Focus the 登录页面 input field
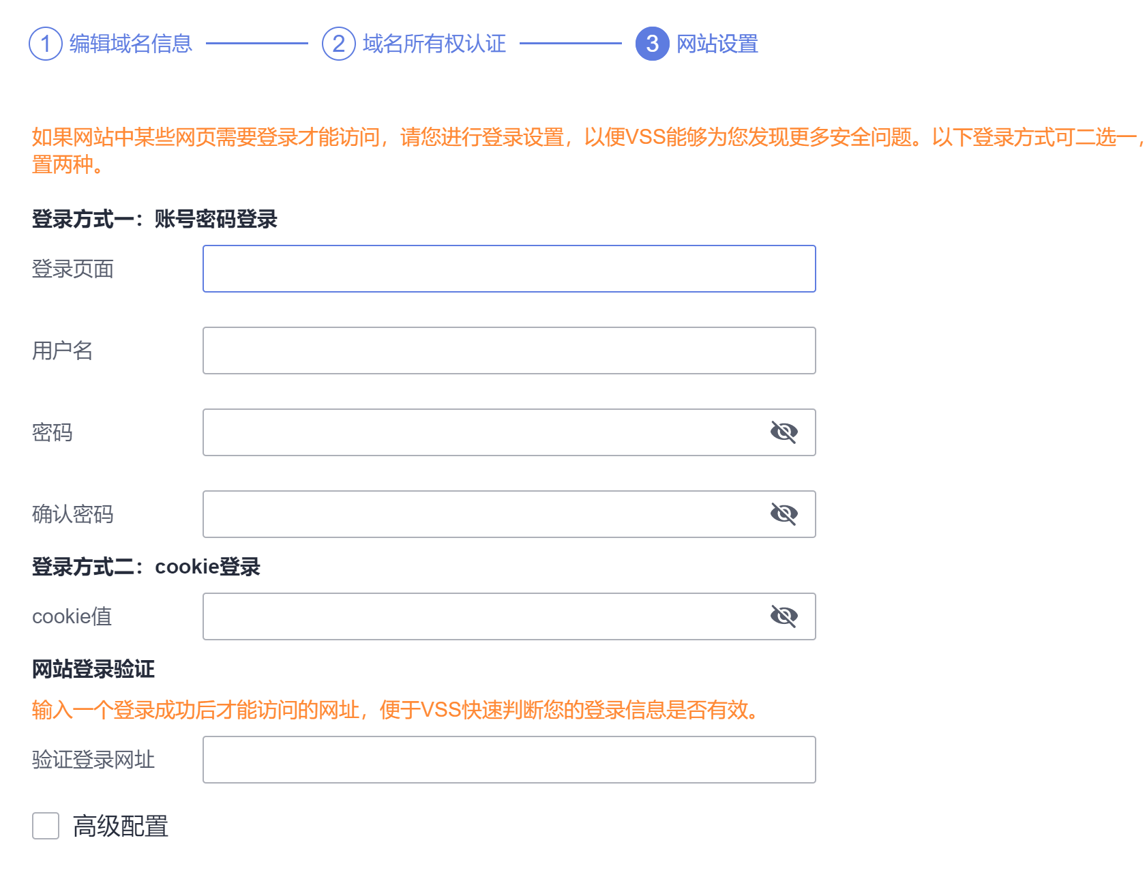 click(x=509, y=269)
